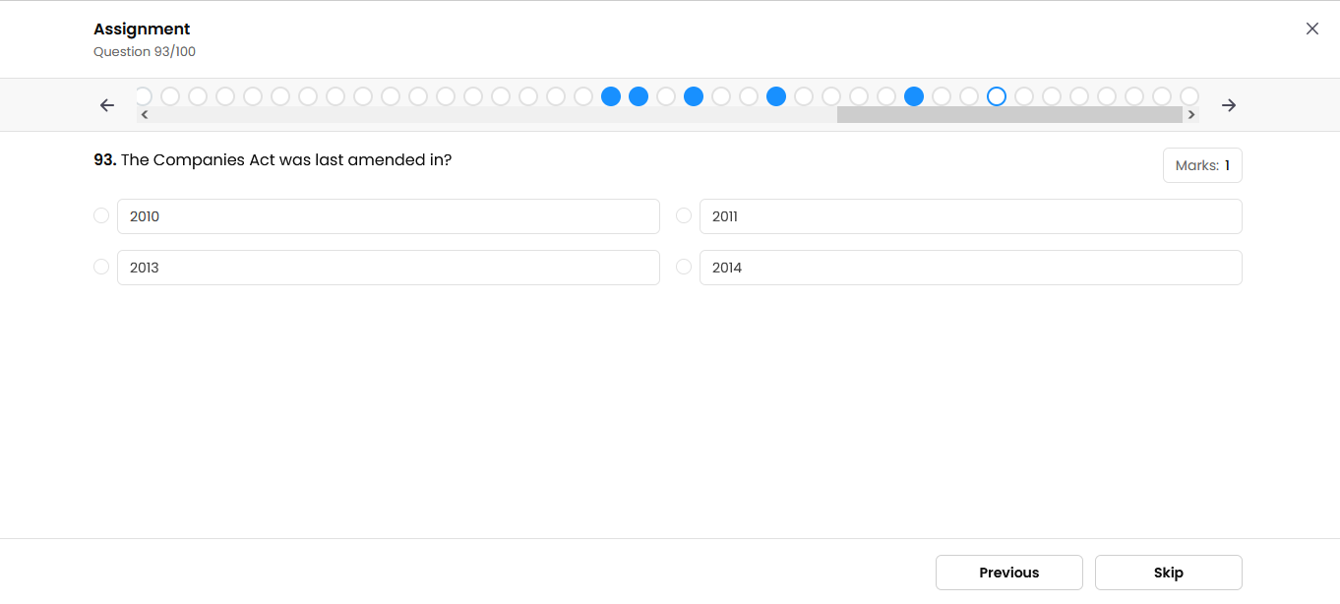The height and width of the screenshot is (604, 1340).
Task: Click the blue-outlined current question circle
Action: [x=997, y=96]
